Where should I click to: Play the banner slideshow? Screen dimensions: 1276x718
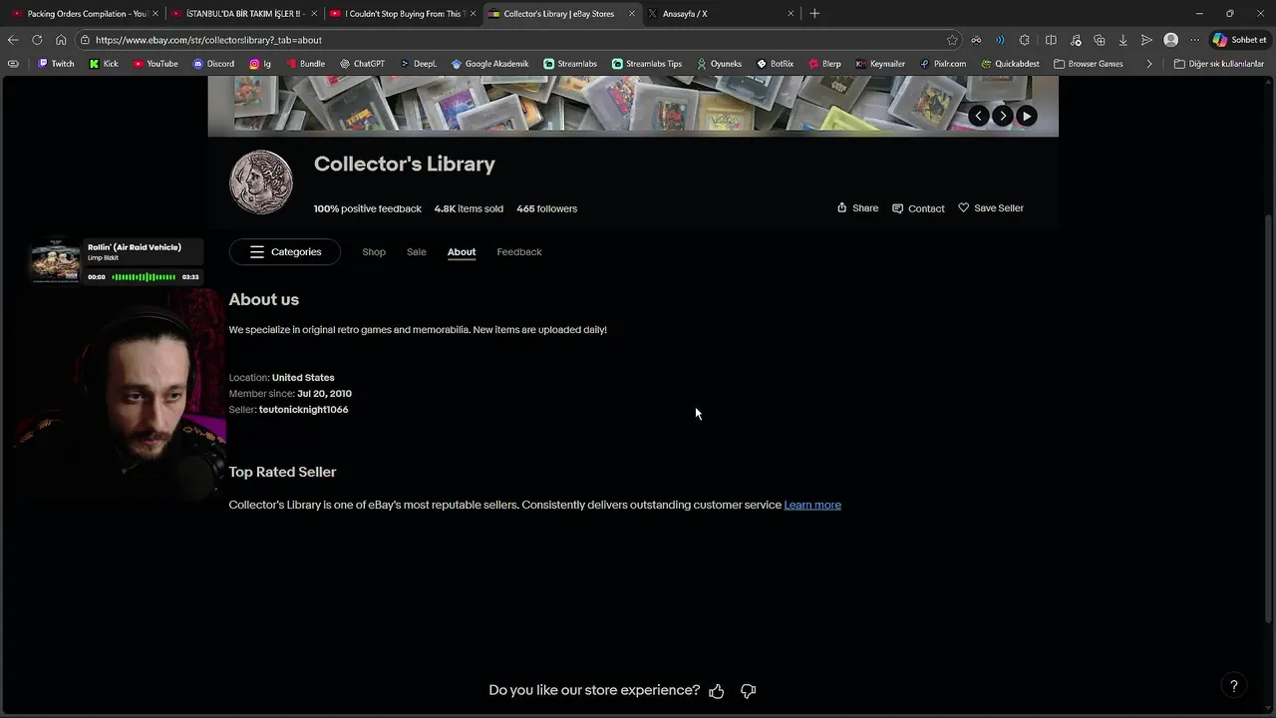tap(1026, 116)
